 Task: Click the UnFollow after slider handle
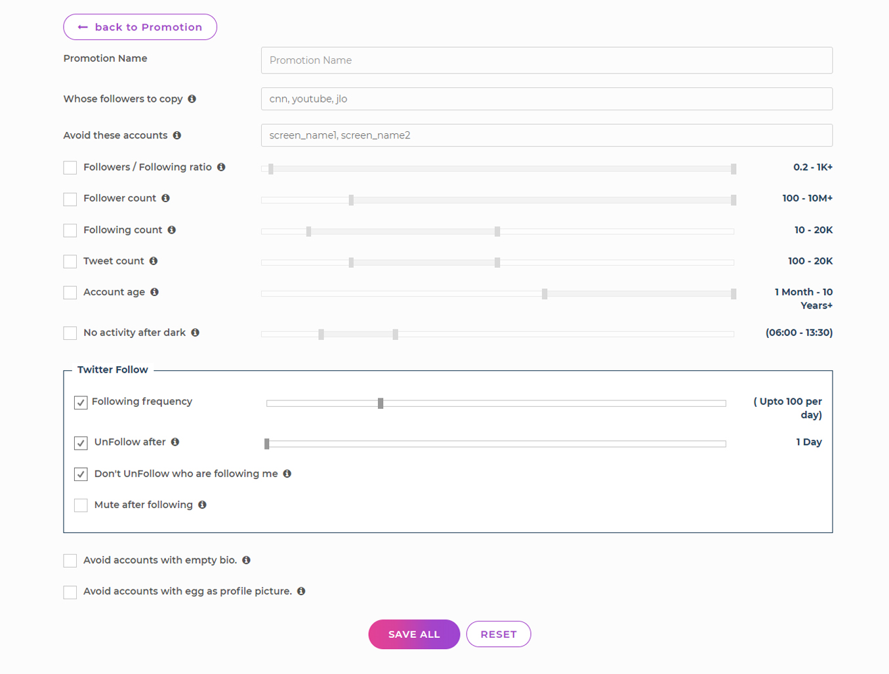coord(266,444)
